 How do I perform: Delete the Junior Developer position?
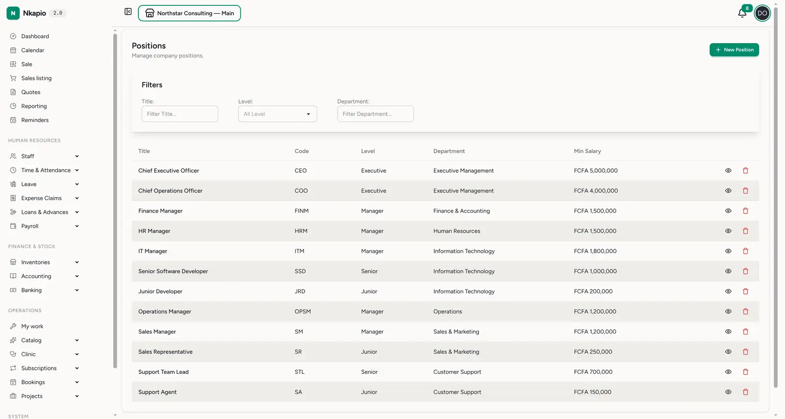745,291
